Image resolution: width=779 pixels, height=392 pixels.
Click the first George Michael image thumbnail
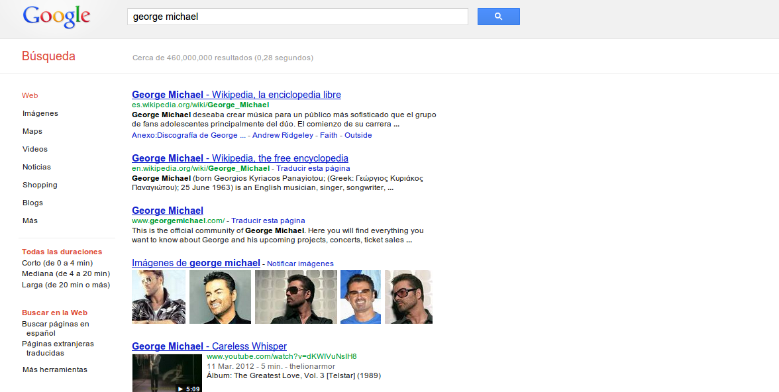click(158, 297)
